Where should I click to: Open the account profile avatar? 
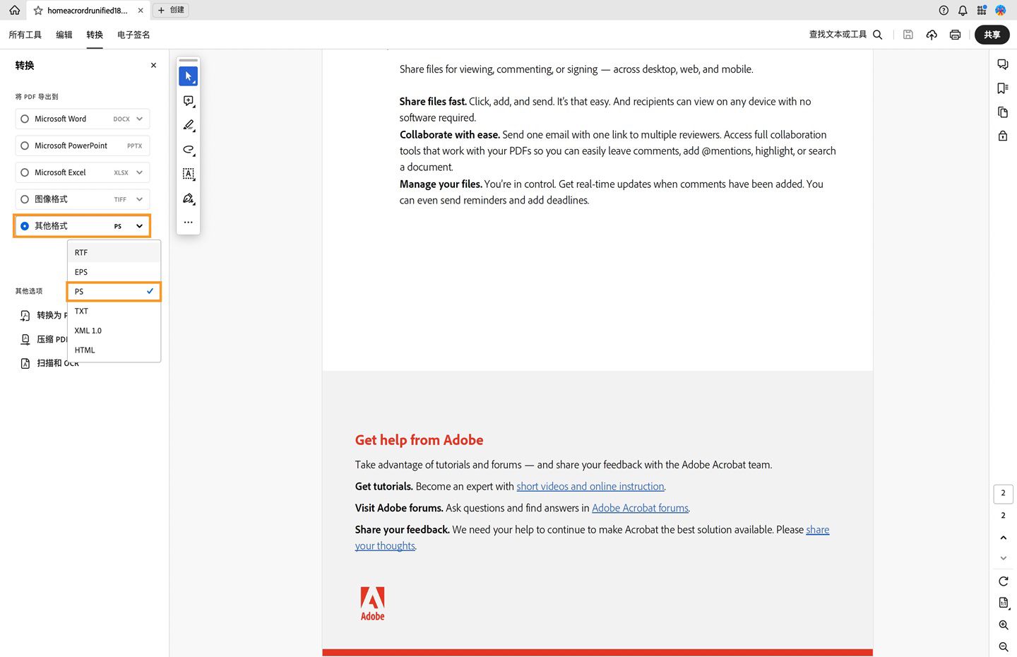(x=1001, y=10)
